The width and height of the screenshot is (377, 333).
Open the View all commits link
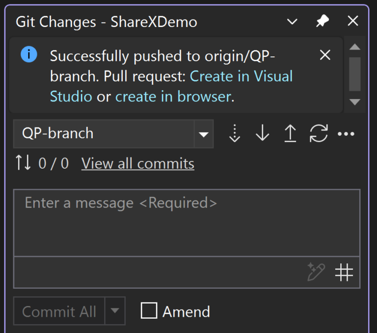point(137,163)
